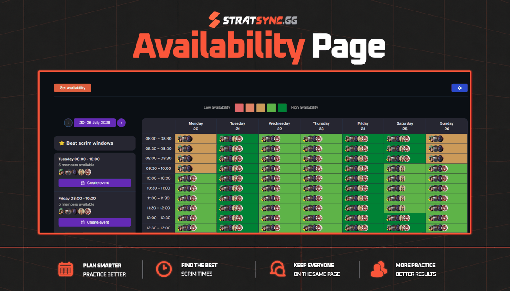Open Friday 12:00 – 12:30 availability cell
The width and height of the screenshot is (510, 291).
coord(363,218)
